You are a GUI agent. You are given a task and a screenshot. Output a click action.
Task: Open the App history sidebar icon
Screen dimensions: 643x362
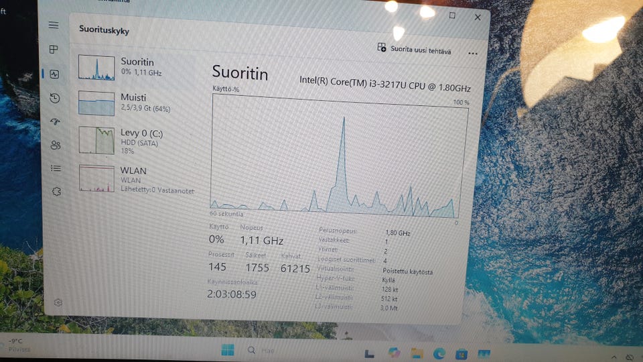[x=54, y=98]
